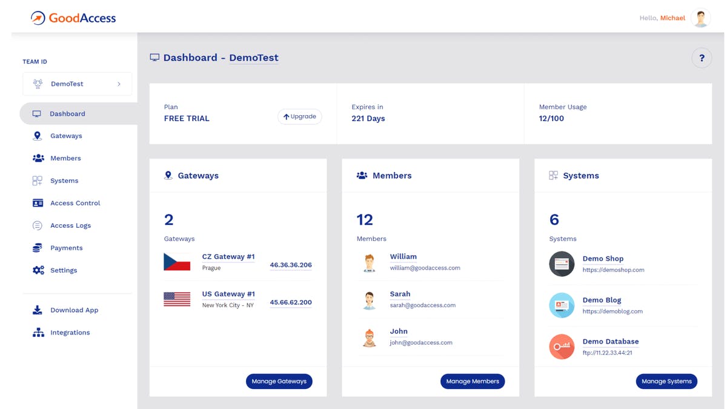Click William's avatar

370,262
